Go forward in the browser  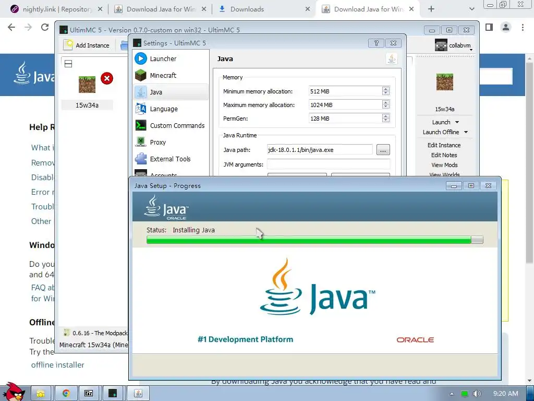tap(28, 27)
